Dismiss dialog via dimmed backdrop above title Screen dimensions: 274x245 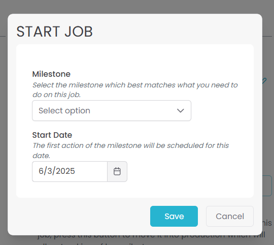(x=137, y=7)
